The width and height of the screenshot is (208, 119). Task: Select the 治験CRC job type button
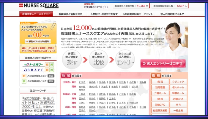click(x=160, y=105)
